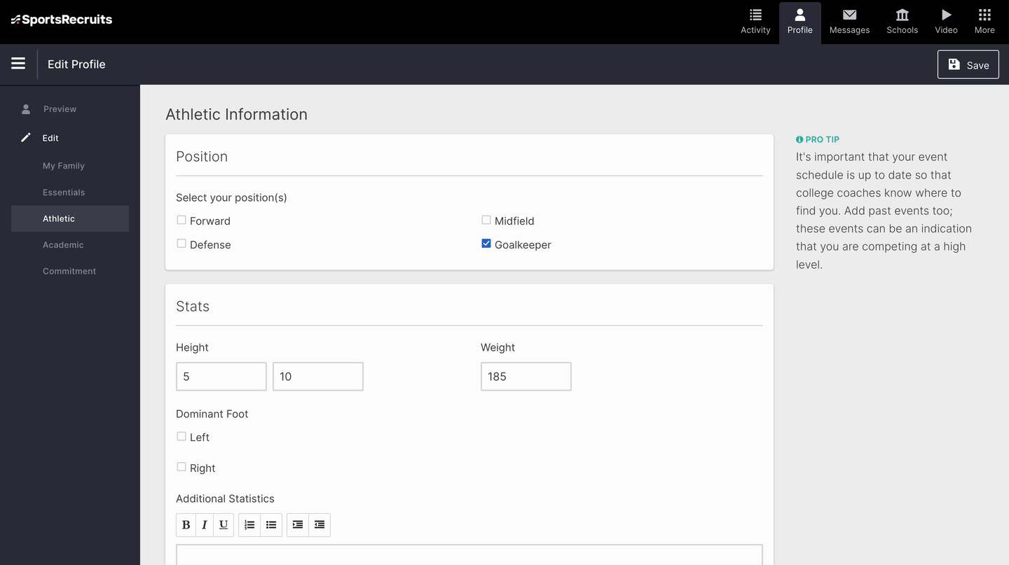Toggle the hamburger sidebar menu
The image size is (1009, 565).
point(18,64)
